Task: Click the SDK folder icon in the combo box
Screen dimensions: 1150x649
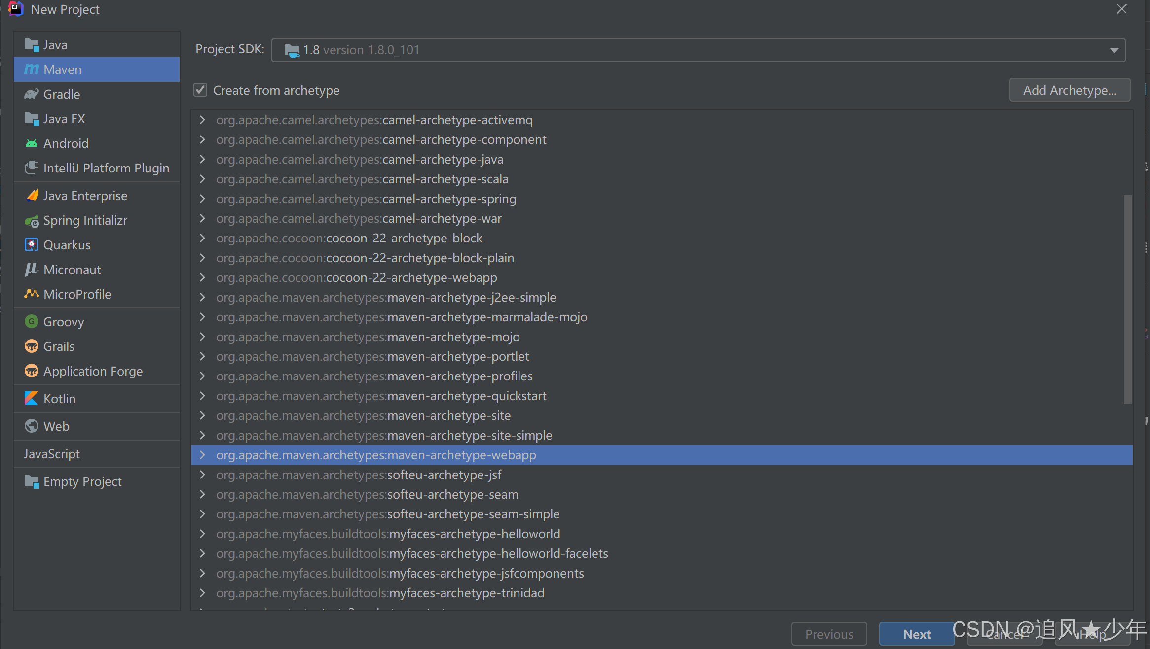Action: 292,50
